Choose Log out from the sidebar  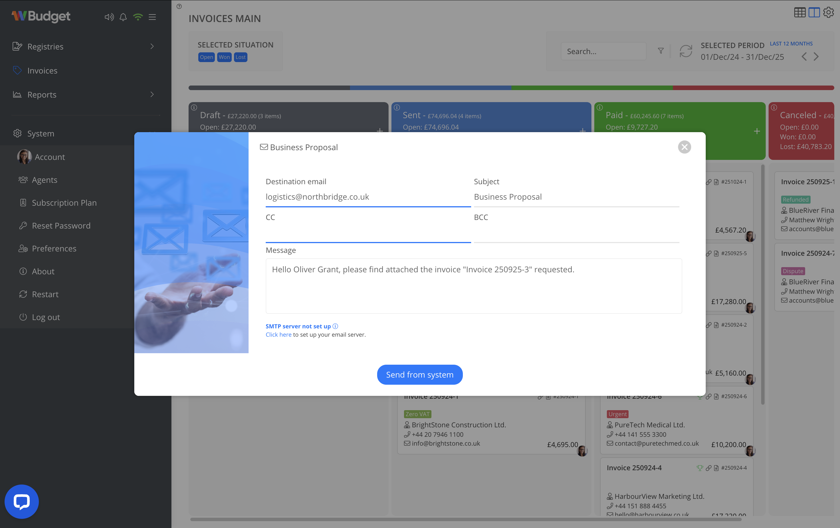45,317
